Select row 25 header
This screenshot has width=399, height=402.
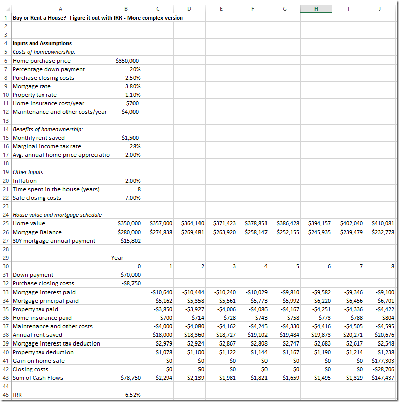[x=6, y=223]
